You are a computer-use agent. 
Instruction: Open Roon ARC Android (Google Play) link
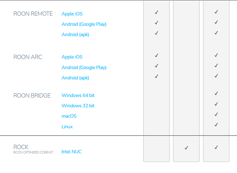tap(84, 67)
